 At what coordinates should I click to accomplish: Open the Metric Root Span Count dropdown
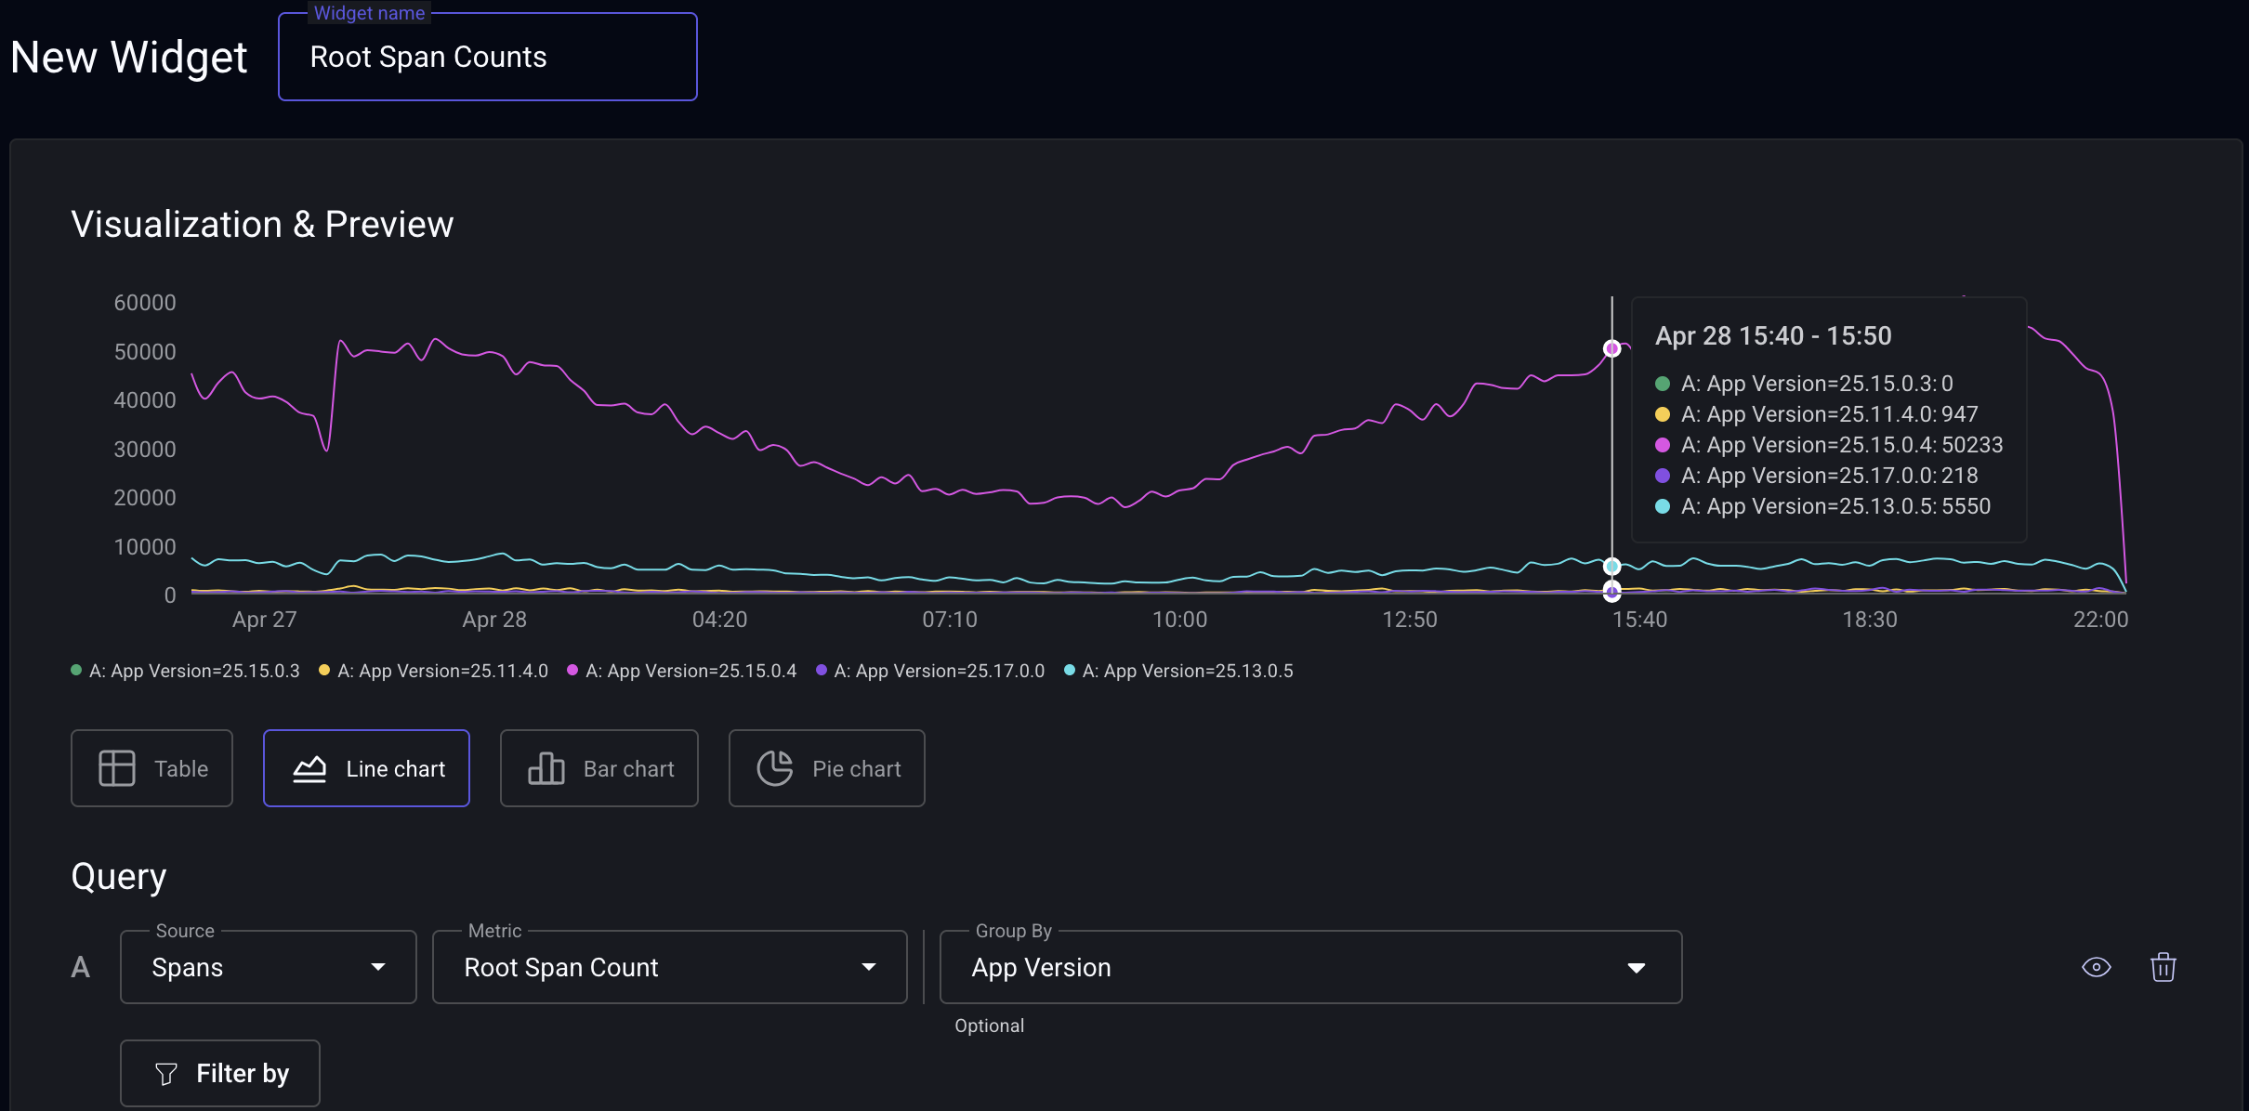pyautogui.click(x=670, y=967)
